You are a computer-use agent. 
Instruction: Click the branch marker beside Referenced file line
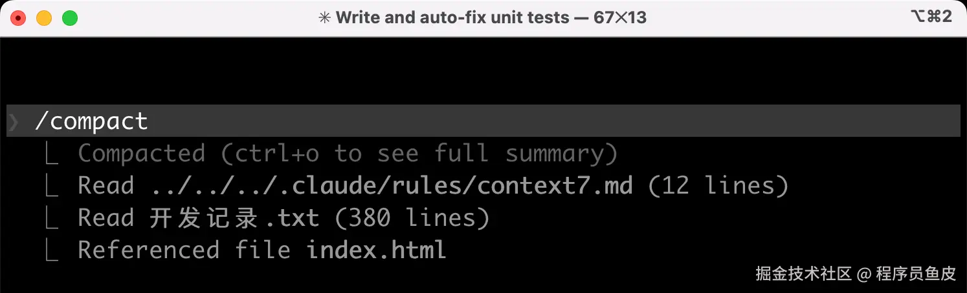(52, 250)
